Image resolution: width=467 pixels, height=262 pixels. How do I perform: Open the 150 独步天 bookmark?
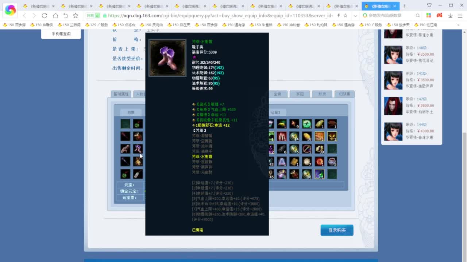click(398, 25)
